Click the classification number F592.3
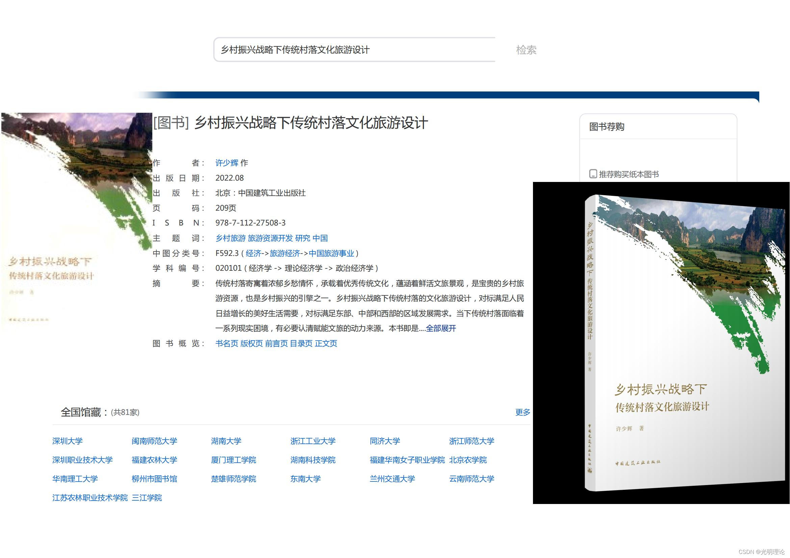Image resolution: width=790 pixels, height=558 pixels. point(227,253)
